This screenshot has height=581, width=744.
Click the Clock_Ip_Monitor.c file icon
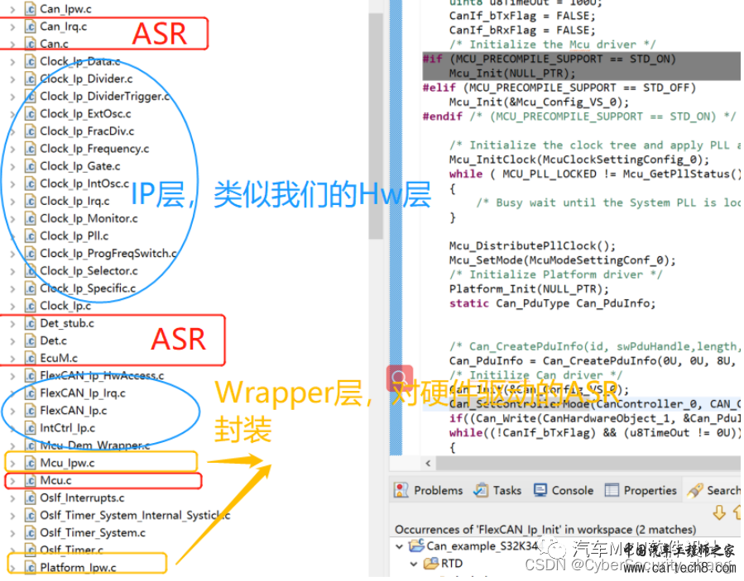coord(31,218)
